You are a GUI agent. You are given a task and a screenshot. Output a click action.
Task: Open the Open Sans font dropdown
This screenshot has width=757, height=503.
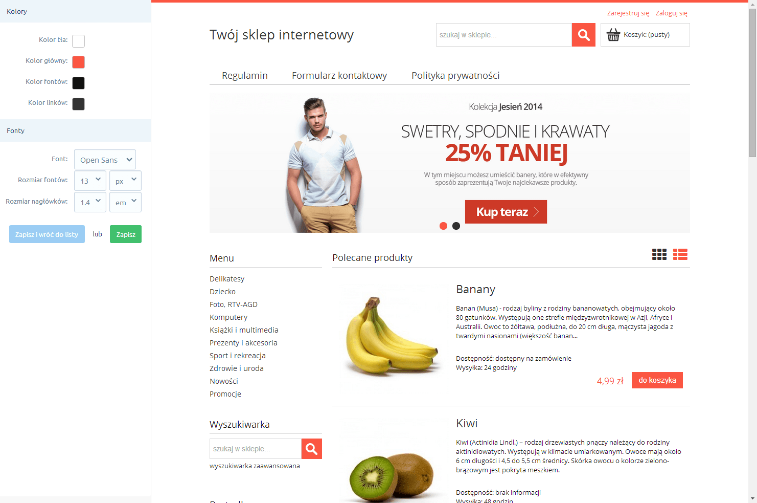105,160
